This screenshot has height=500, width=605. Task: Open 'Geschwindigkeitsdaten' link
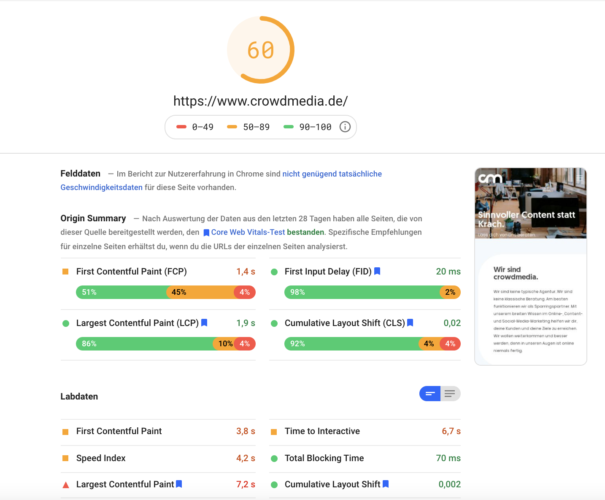[x=101, y=187]
